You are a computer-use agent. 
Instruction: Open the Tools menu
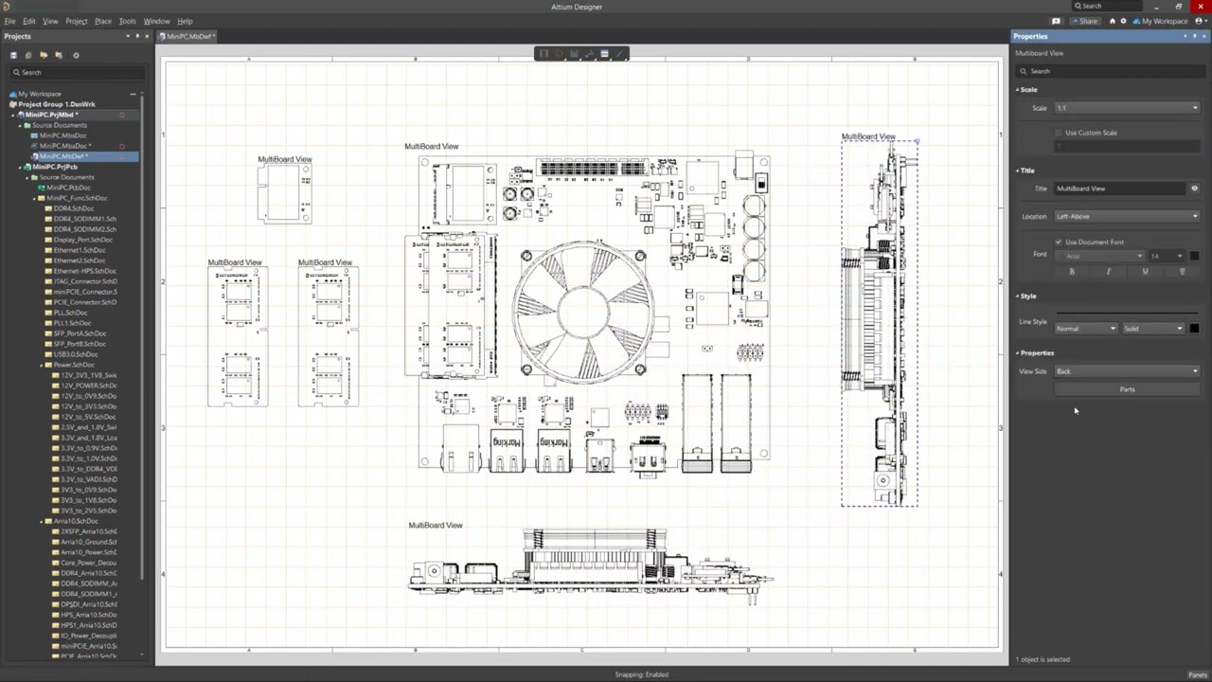127,21
